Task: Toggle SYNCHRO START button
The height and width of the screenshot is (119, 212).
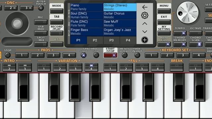Action: tap(83, 55)
